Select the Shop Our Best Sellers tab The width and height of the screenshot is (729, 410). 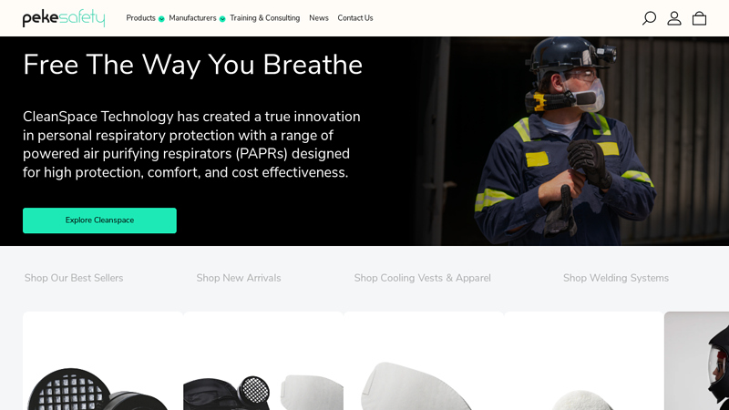coord(74,278)
